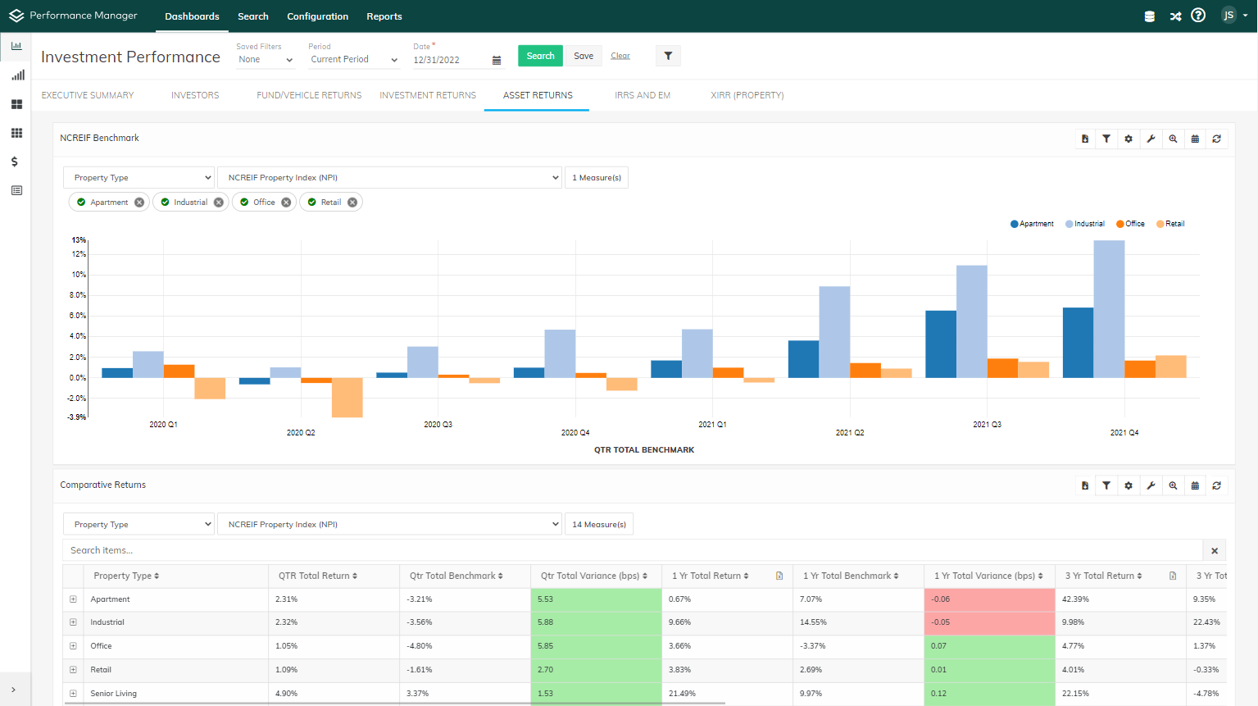1258x706 pixels.
Task: Toggle the Retail chip checkmark
Action: pyautogui.click(x=311, y=203)
